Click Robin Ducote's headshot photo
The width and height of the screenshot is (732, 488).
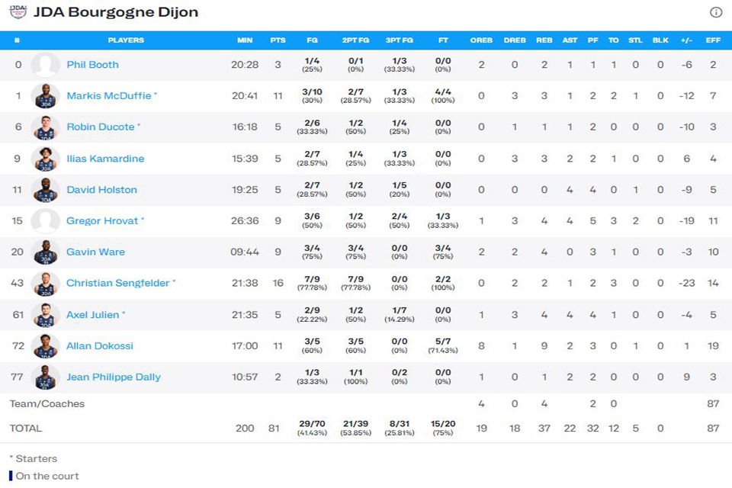coord(45,127)
